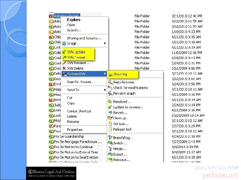Click the Merge icon
The height and width of the screenshot is (180, 241).
tap(110, 148)
